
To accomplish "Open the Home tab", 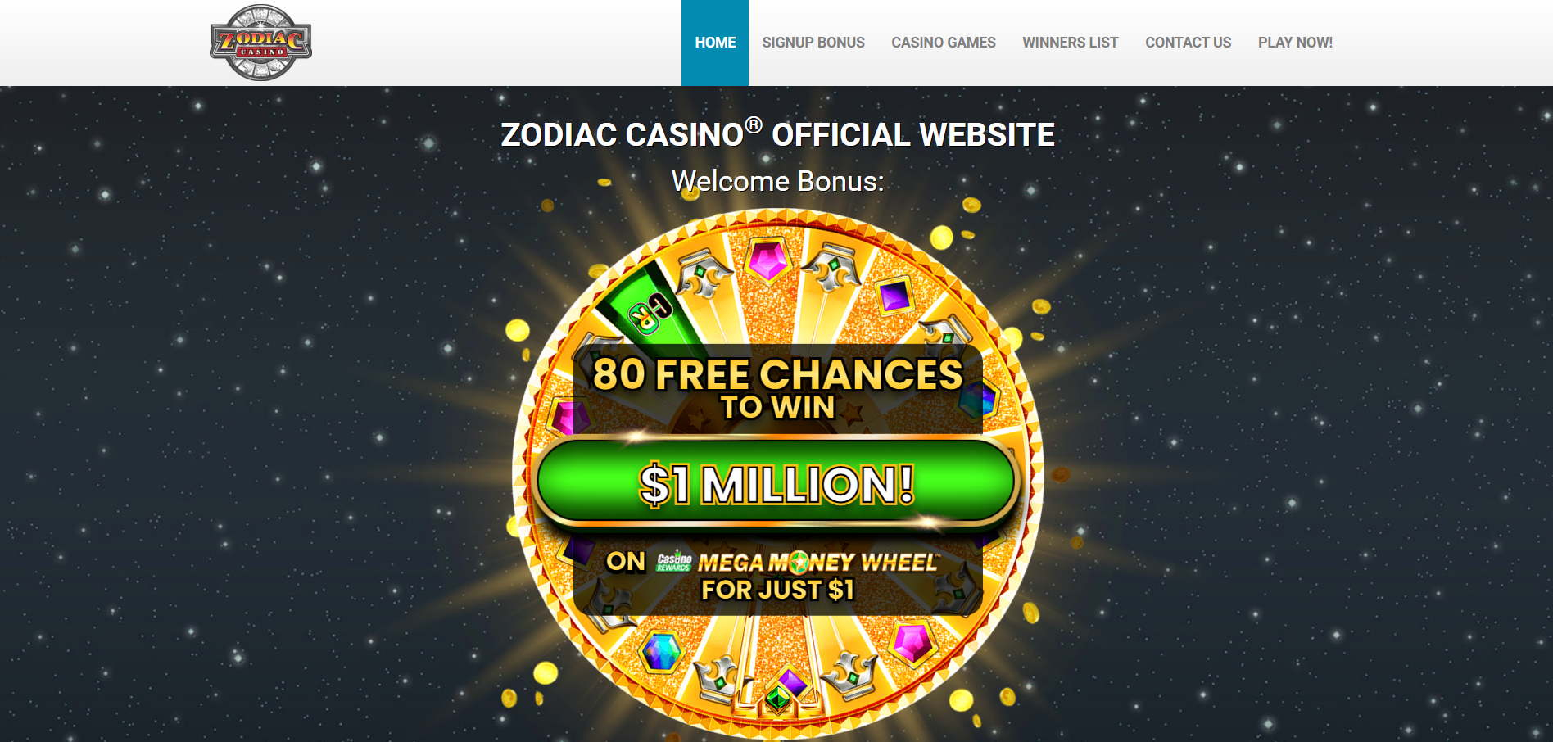I will click(x=715, y=43).
